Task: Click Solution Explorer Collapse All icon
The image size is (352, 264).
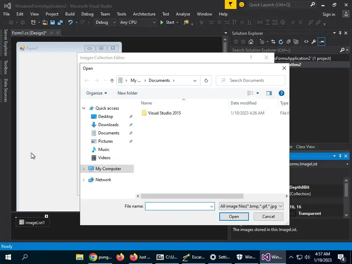Action: tap(288, 42)
